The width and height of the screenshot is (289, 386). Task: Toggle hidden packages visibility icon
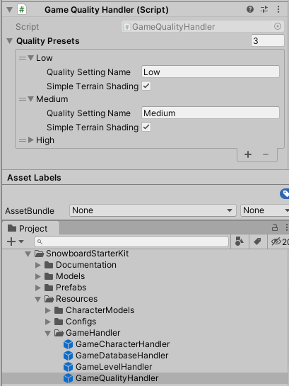tap(276, 242)
